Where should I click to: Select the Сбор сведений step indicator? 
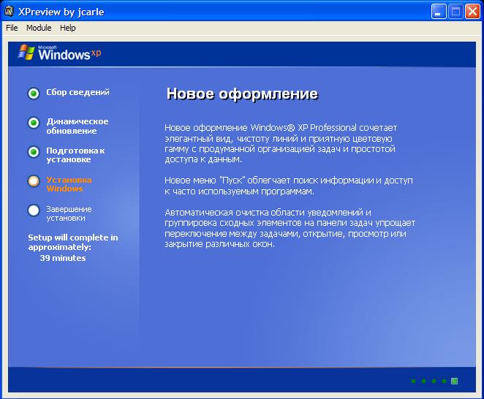[34, 94]
